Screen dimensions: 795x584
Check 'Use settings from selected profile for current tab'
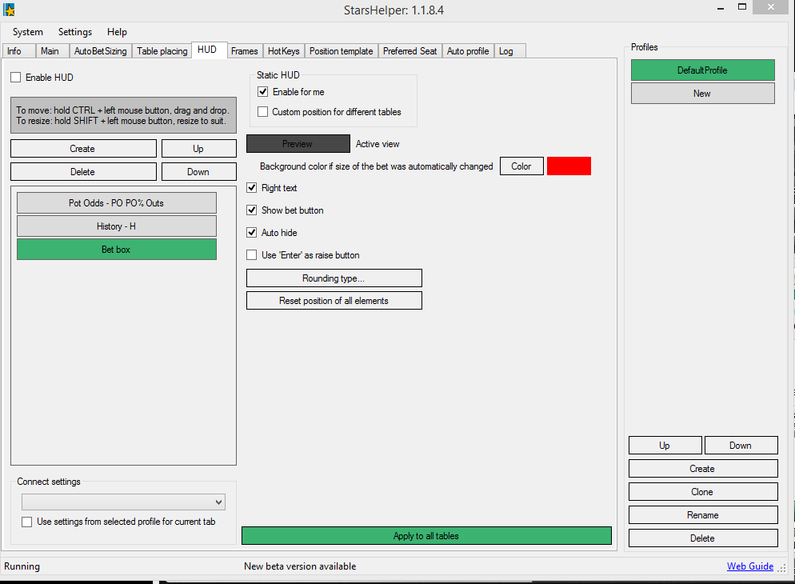coord(27,522)
